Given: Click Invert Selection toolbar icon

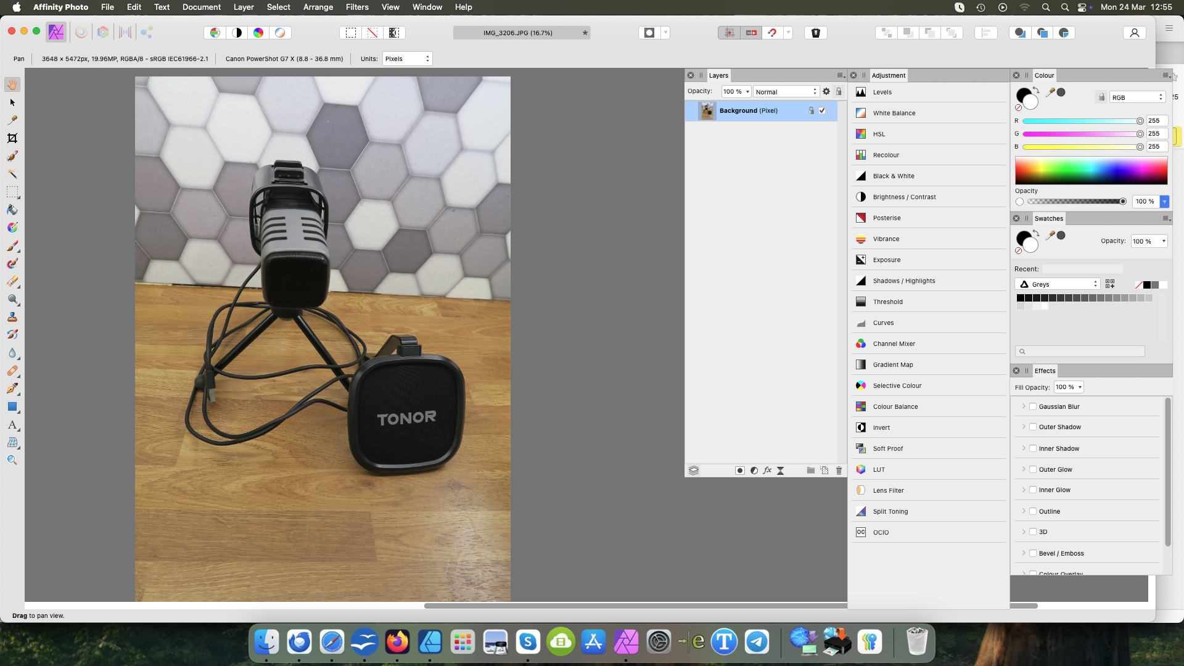Looking at the screenshot, I should [x=394, y=33].
